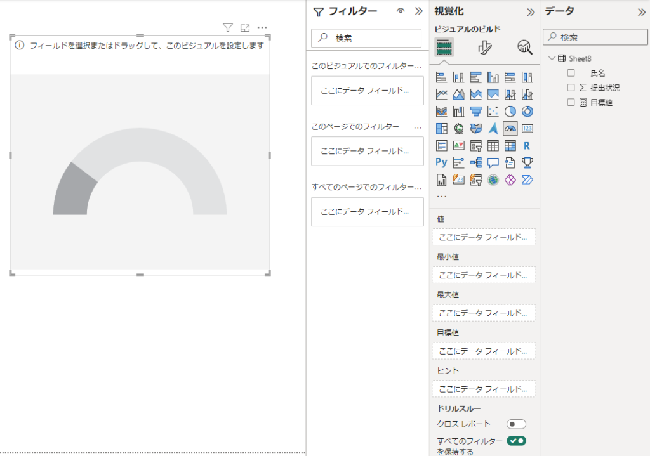The image size is (650, 456).
Task: Check the 氏名 field checkbox
Action: pos(571,73)
